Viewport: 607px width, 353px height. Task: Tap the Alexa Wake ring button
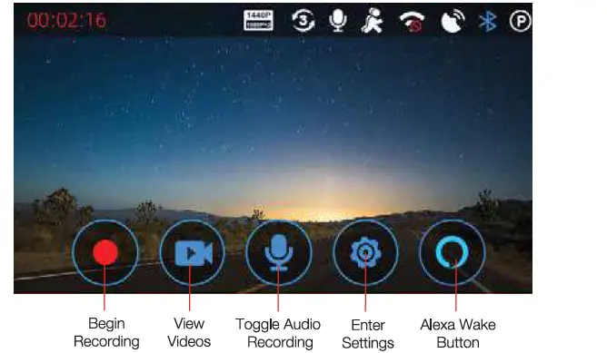coord(453,252)
